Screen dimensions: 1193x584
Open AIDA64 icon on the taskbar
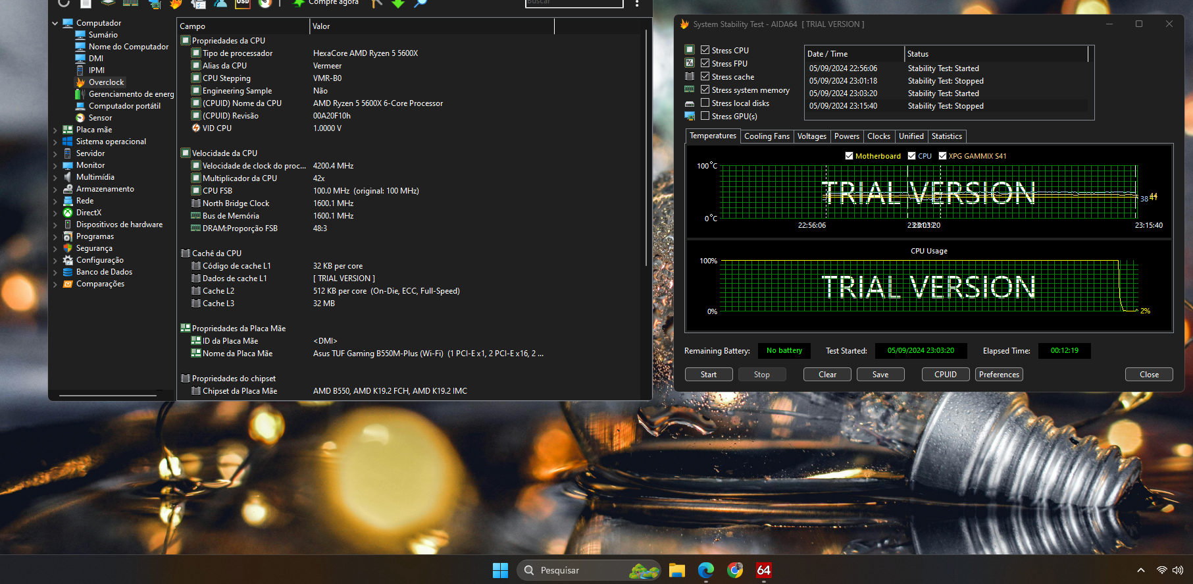pyautogui.click(x=764, y=570)
